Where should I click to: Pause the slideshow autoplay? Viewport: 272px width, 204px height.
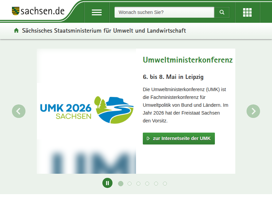click(x=107, y=183)
